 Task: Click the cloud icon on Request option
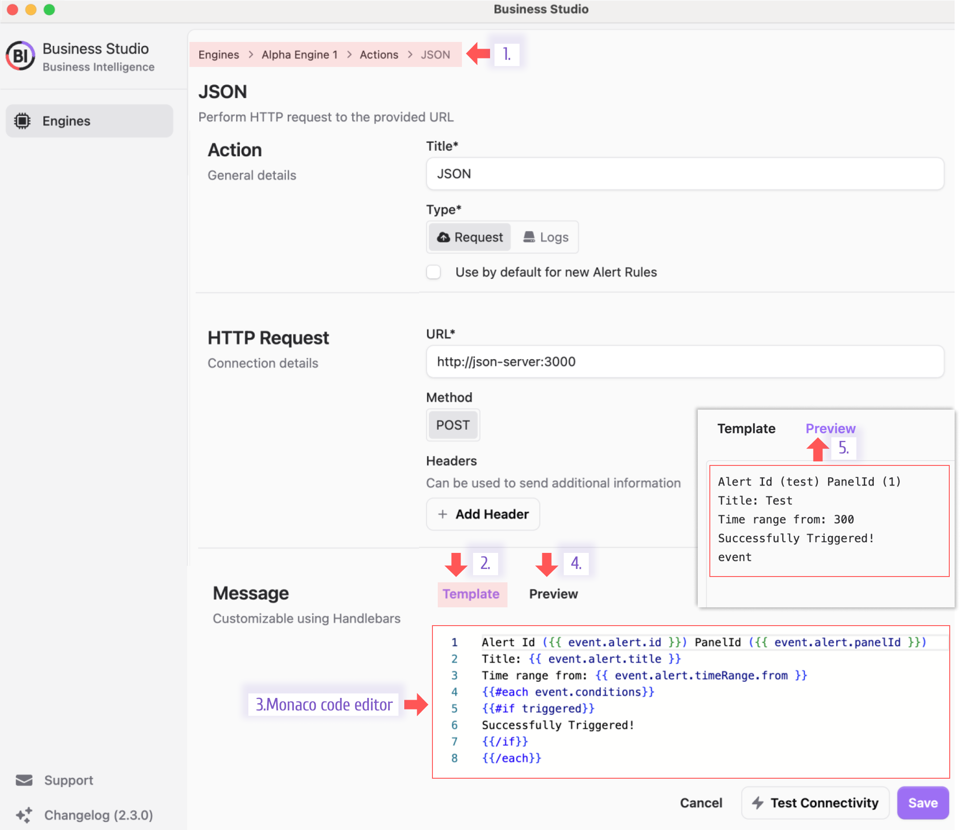tap(444, 237)
